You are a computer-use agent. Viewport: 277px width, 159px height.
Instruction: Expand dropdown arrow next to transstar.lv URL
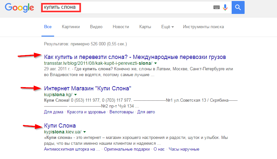click(156, 63)
